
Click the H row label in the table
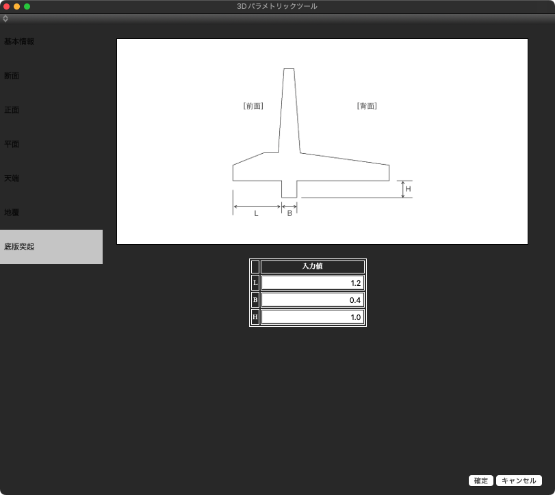pos(255,317)
